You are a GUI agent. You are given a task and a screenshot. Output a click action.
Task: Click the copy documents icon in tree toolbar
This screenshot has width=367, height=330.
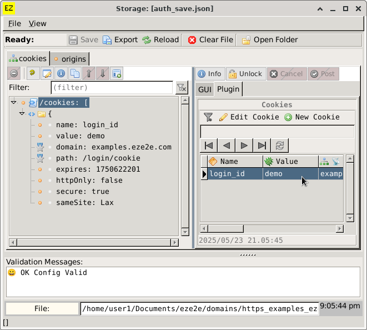click(x=75, y=73)
